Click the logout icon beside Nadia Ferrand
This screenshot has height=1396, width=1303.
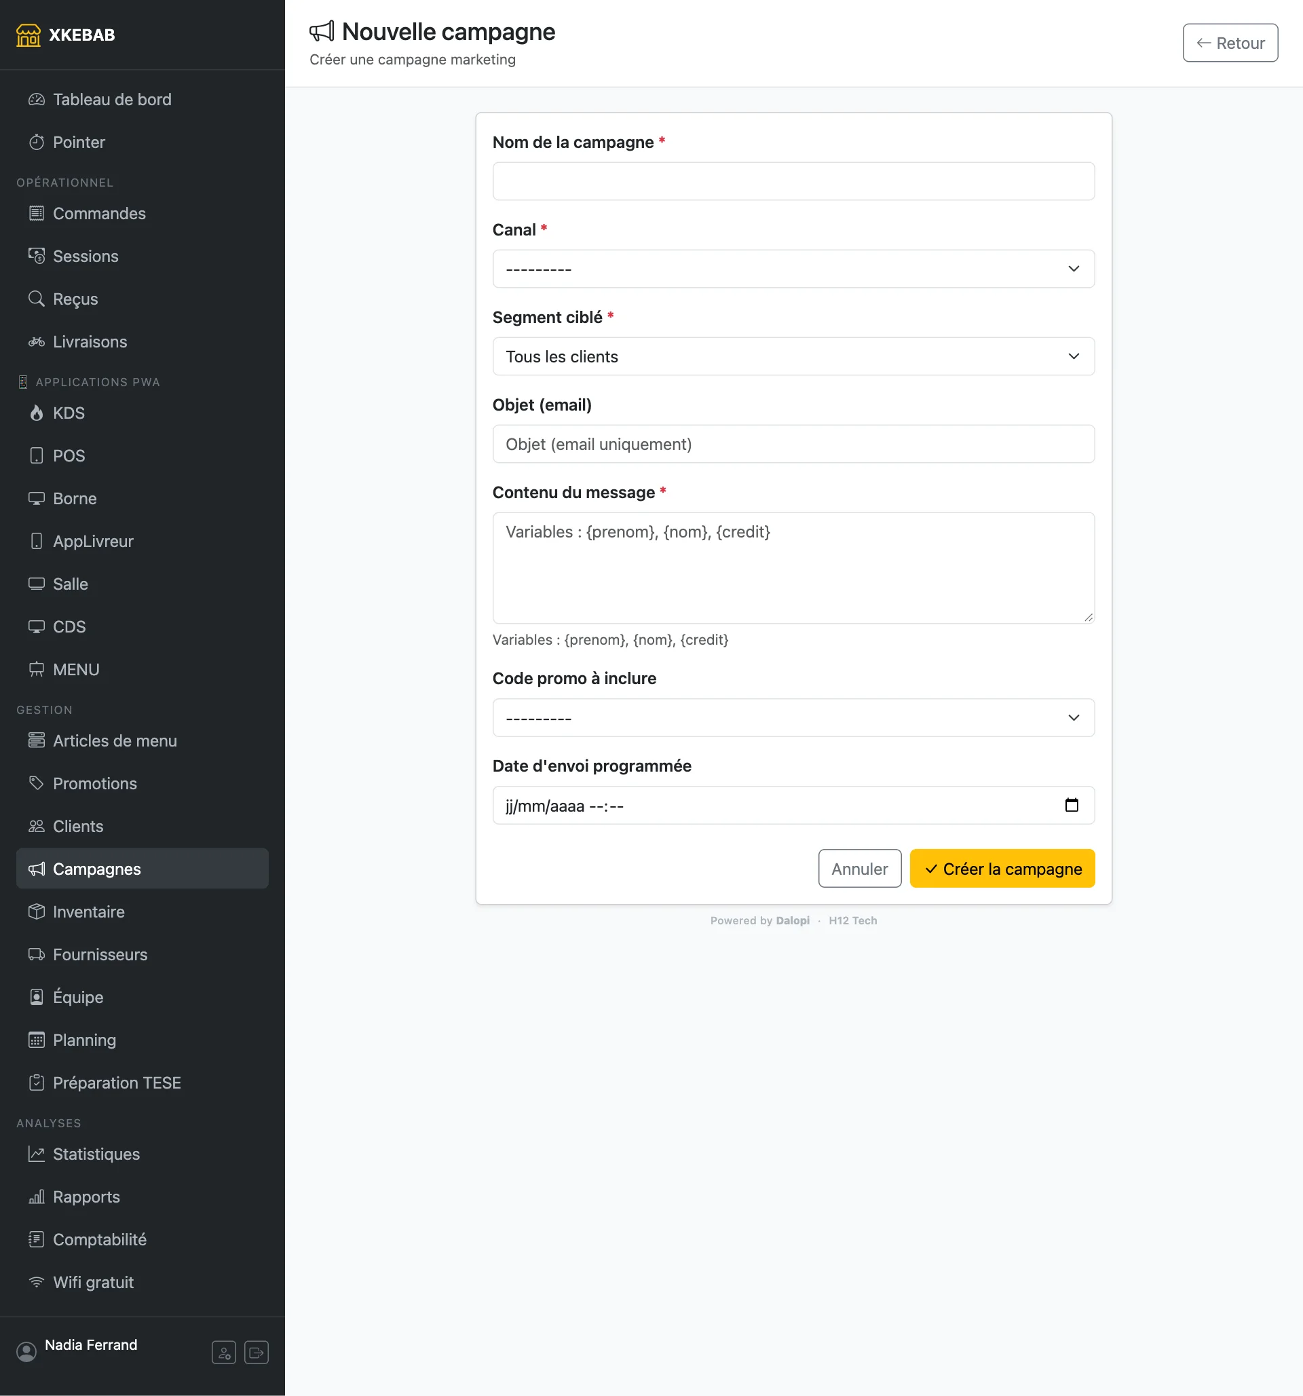click(257, 1352)
